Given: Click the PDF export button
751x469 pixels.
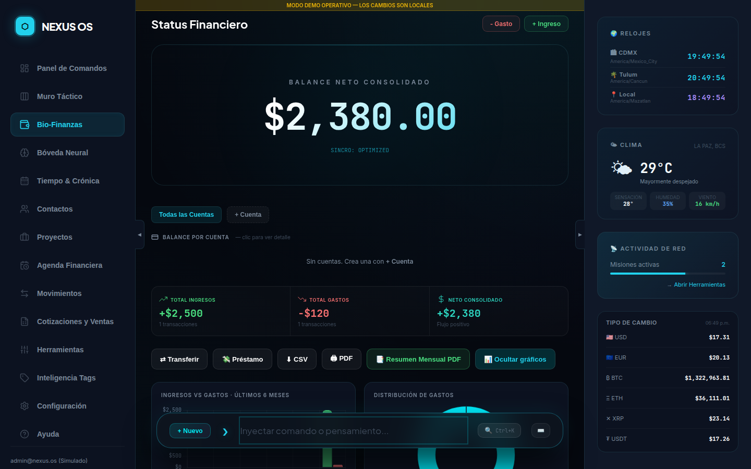Looking at the screenshot, I should [x=342, y=359].
